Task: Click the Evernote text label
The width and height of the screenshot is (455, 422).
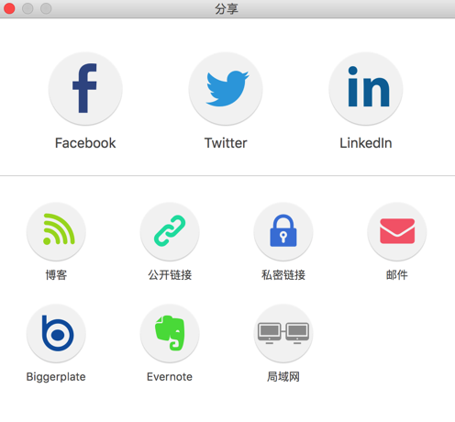Action: 170,377
